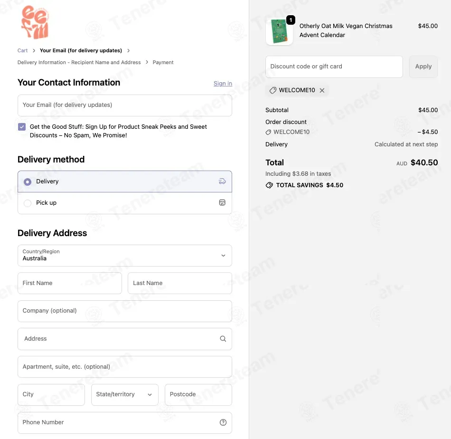Click the Sign in link

(223, 84)
